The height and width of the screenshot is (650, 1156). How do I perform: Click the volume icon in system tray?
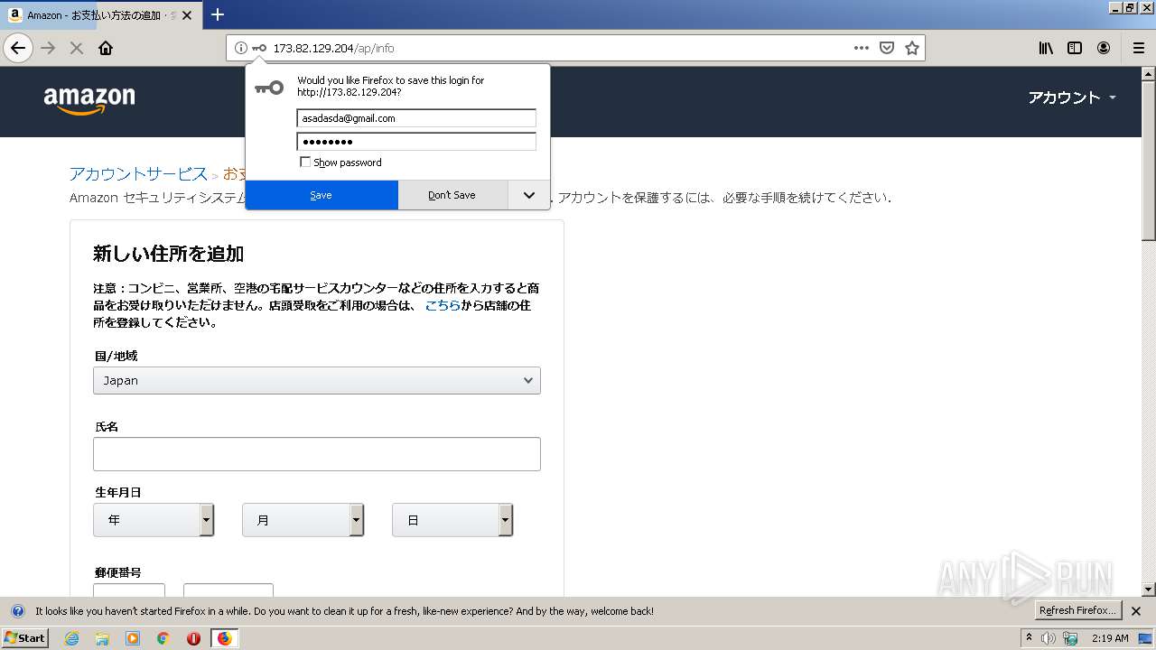1049,638
